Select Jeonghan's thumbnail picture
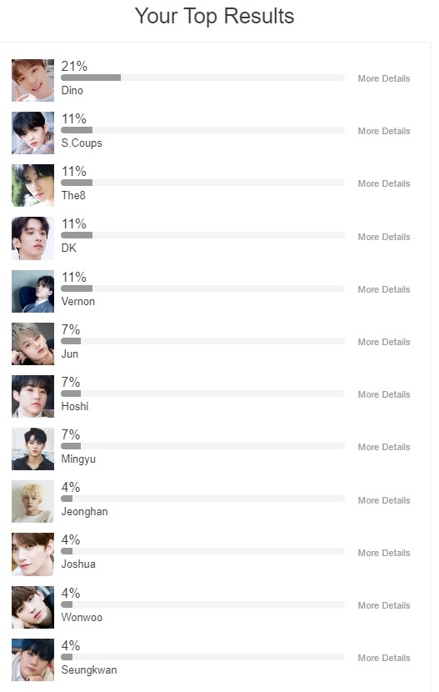Image resolution: width=439 pixels, height=692 pixels. (32, 501)
